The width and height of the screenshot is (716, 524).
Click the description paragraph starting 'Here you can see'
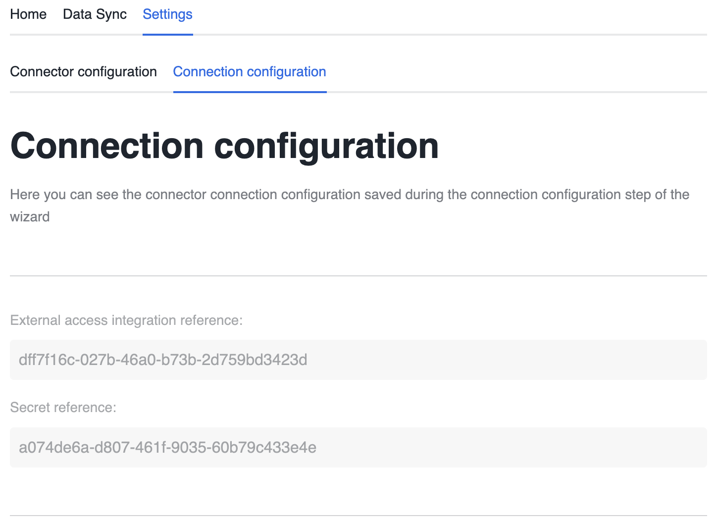pos(349,195)
